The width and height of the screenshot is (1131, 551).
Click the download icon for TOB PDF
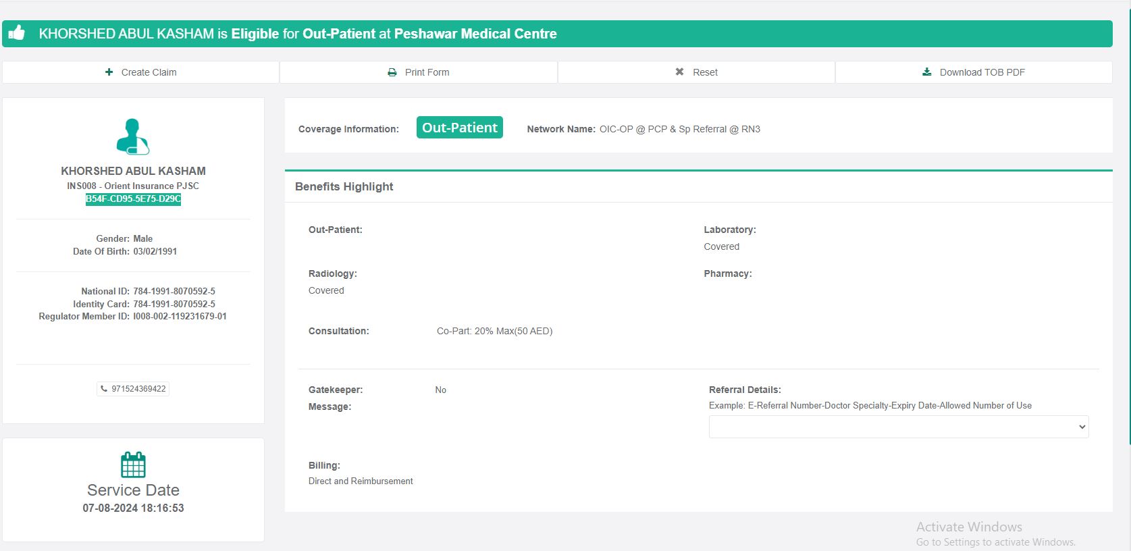[x=927, y=72]
